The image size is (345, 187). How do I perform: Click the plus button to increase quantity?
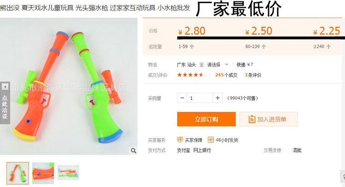(218, 98)
